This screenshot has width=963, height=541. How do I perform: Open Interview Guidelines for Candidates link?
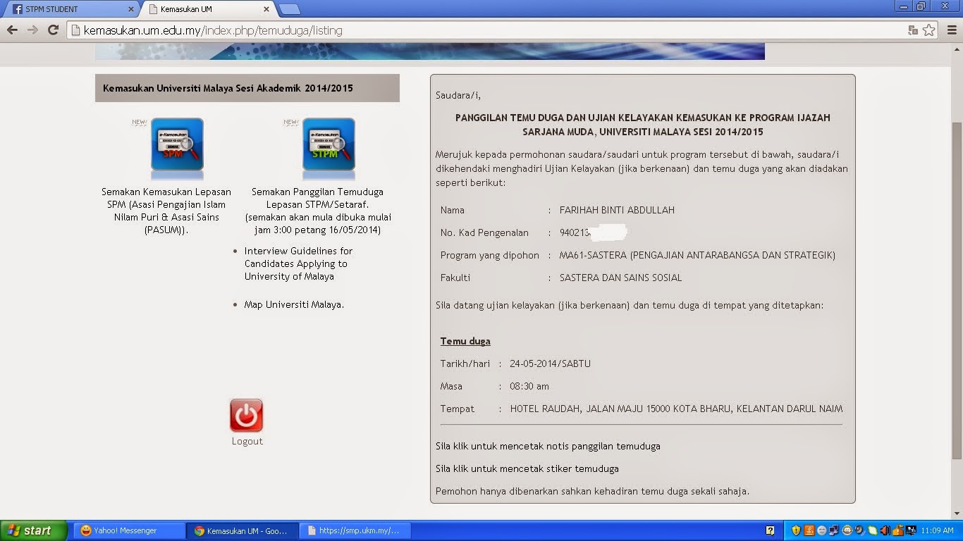click(299, 263)
